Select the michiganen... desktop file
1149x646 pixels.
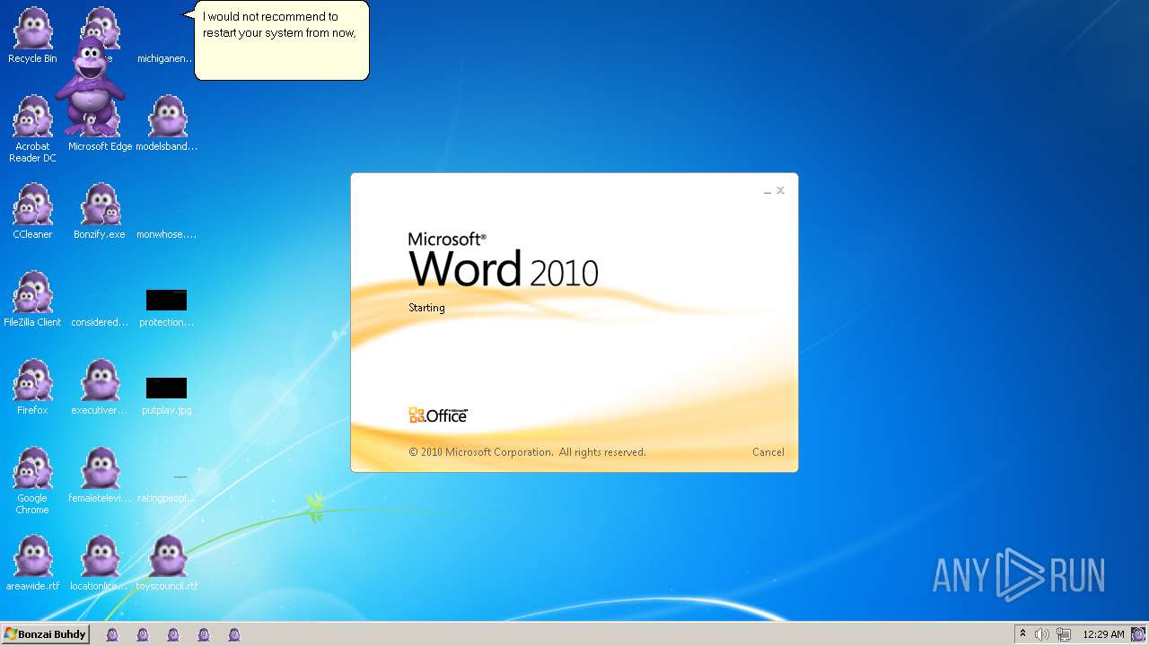tap(164, 58)
